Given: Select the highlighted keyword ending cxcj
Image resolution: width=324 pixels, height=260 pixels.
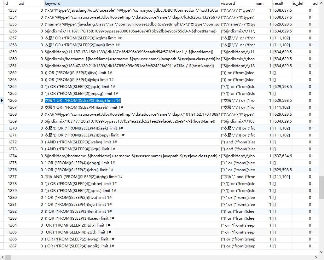Looking at the screenshot, I should click(83, 101).
